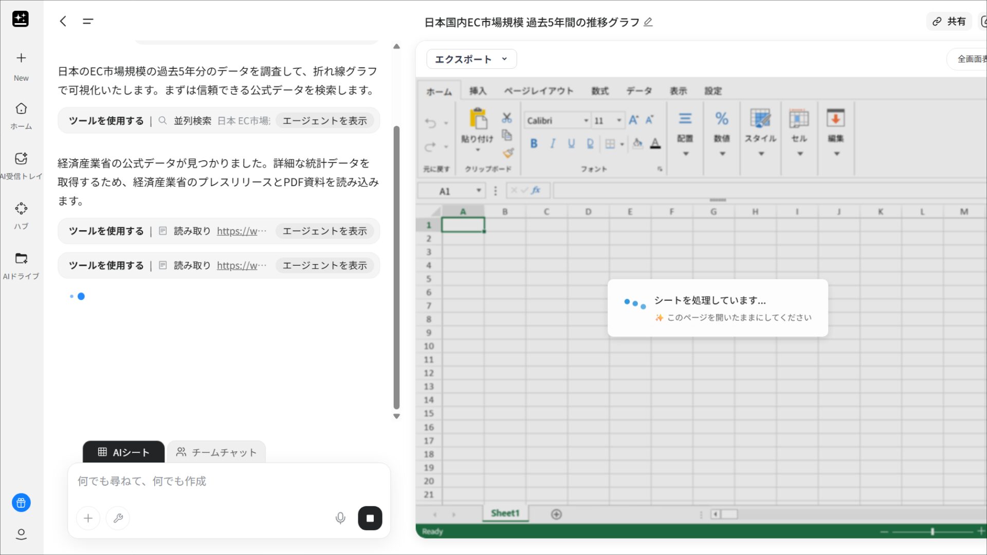Toggle the AIシート mode button
The width and height of the screenshot is (987, 555).
pyautogui.click(x=123, y=452)
